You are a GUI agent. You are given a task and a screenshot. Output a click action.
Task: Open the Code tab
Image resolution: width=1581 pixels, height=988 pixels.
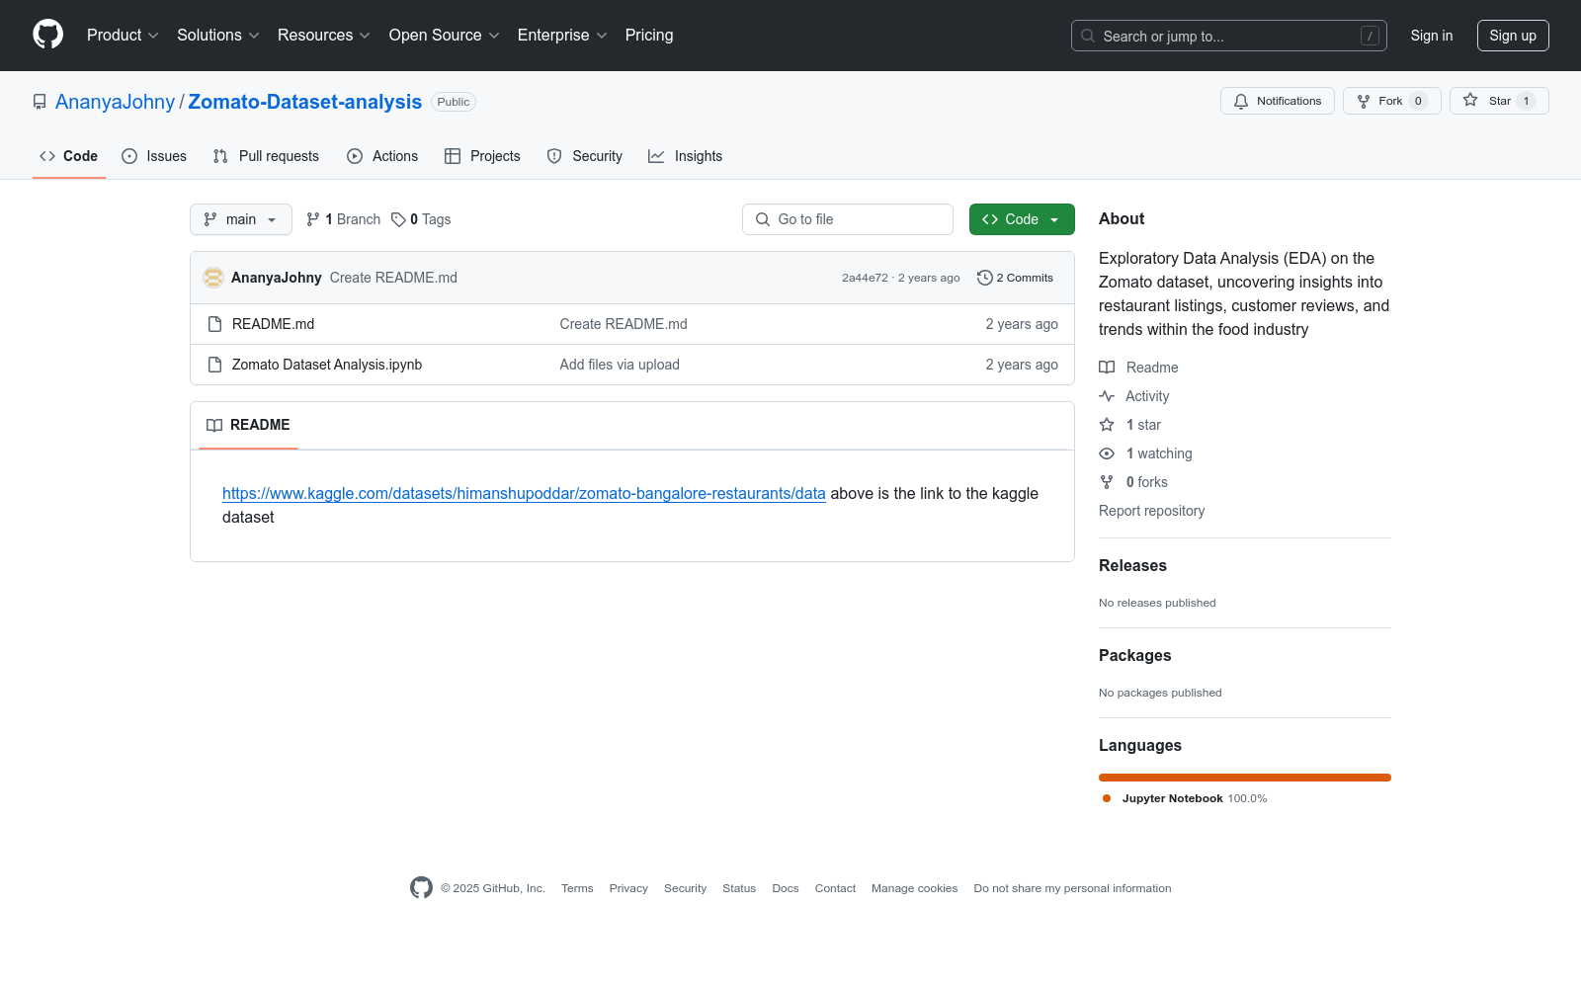coord(69,156)
